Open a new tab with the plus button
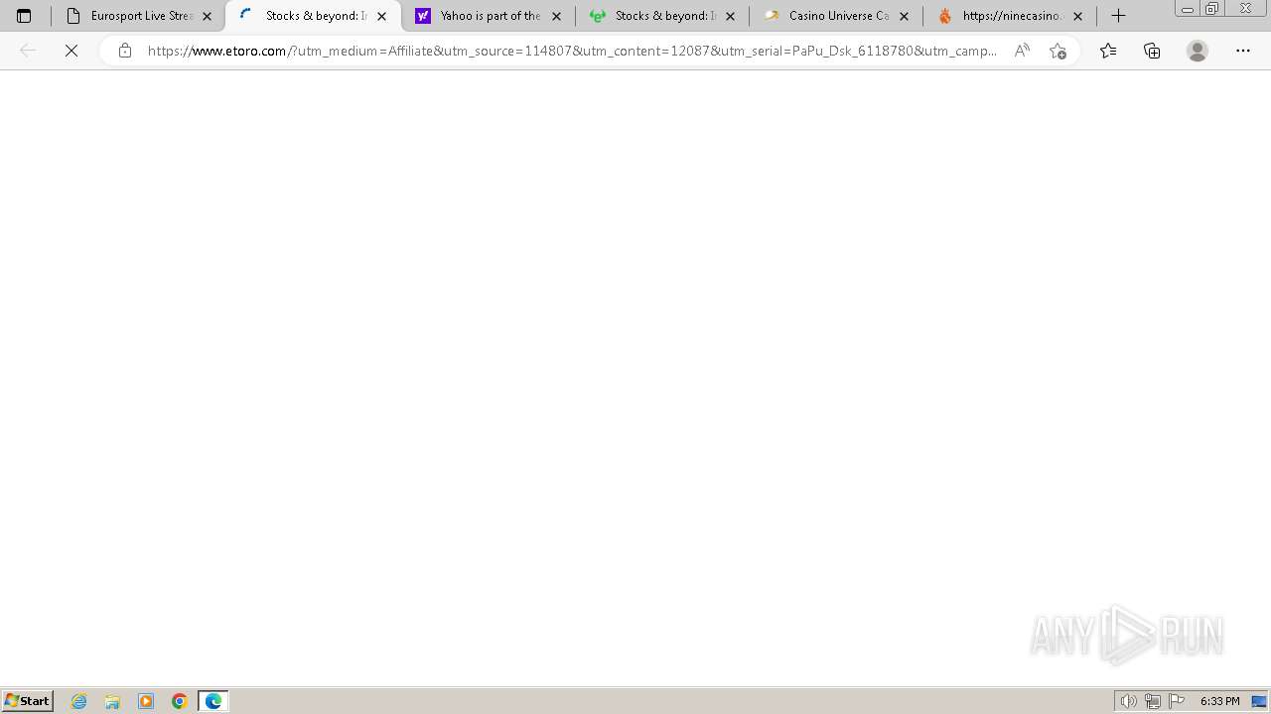The width and height of the screenshot is (1271, 714). [x=1118, y=16]
